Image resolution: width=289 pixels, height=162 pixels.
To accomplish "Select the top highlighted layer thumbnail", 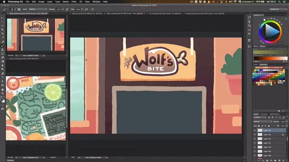I will pos(260,130).
